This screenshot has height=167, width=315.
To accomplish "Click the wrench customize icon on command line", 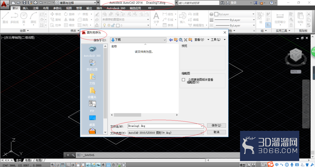I will coord(73,155).
